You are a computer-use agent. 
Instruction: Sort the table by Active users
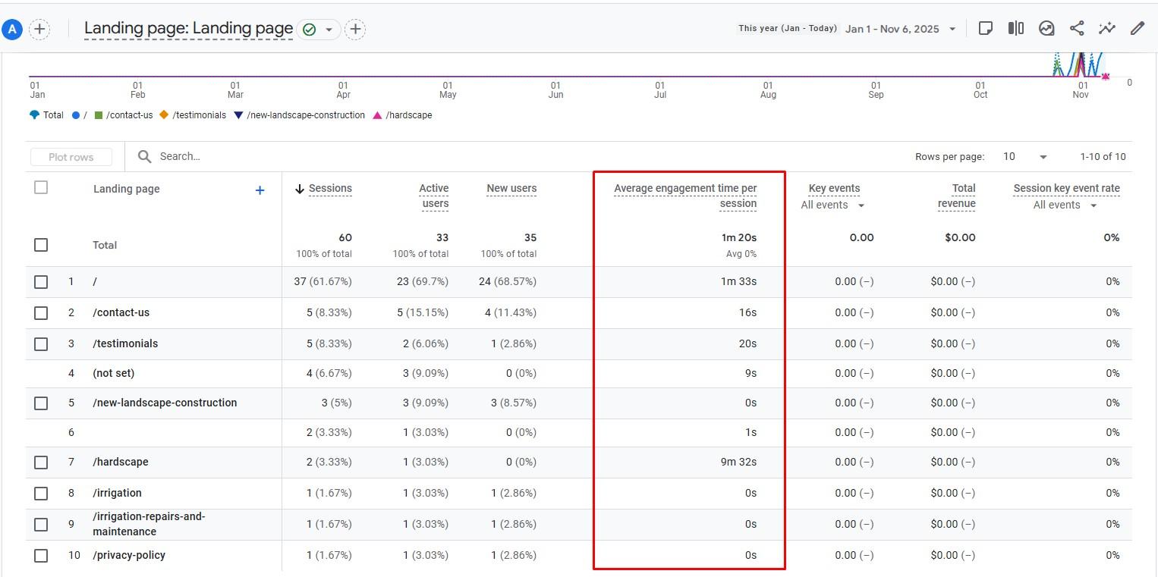tap(433, 195)
